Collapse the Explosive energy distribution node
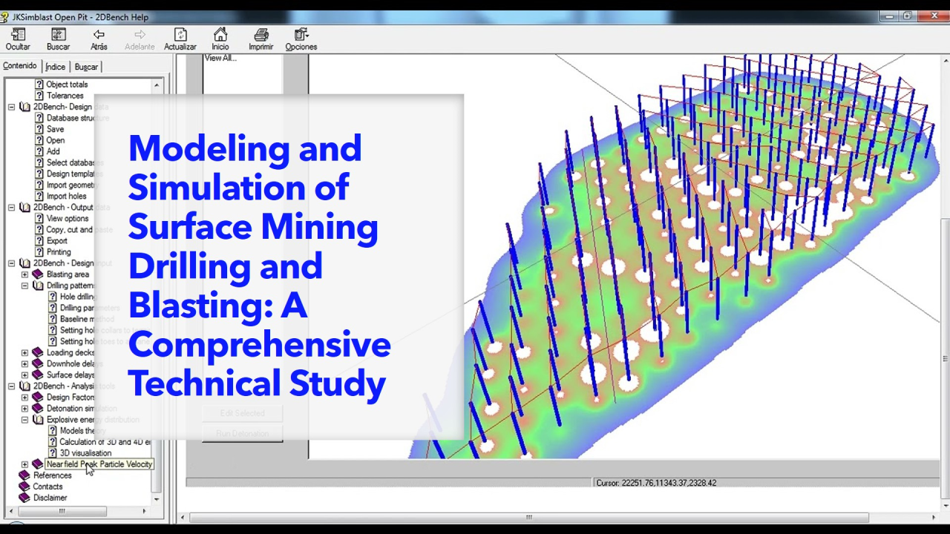The image size is (950, 534). click(x=24, y=420)
